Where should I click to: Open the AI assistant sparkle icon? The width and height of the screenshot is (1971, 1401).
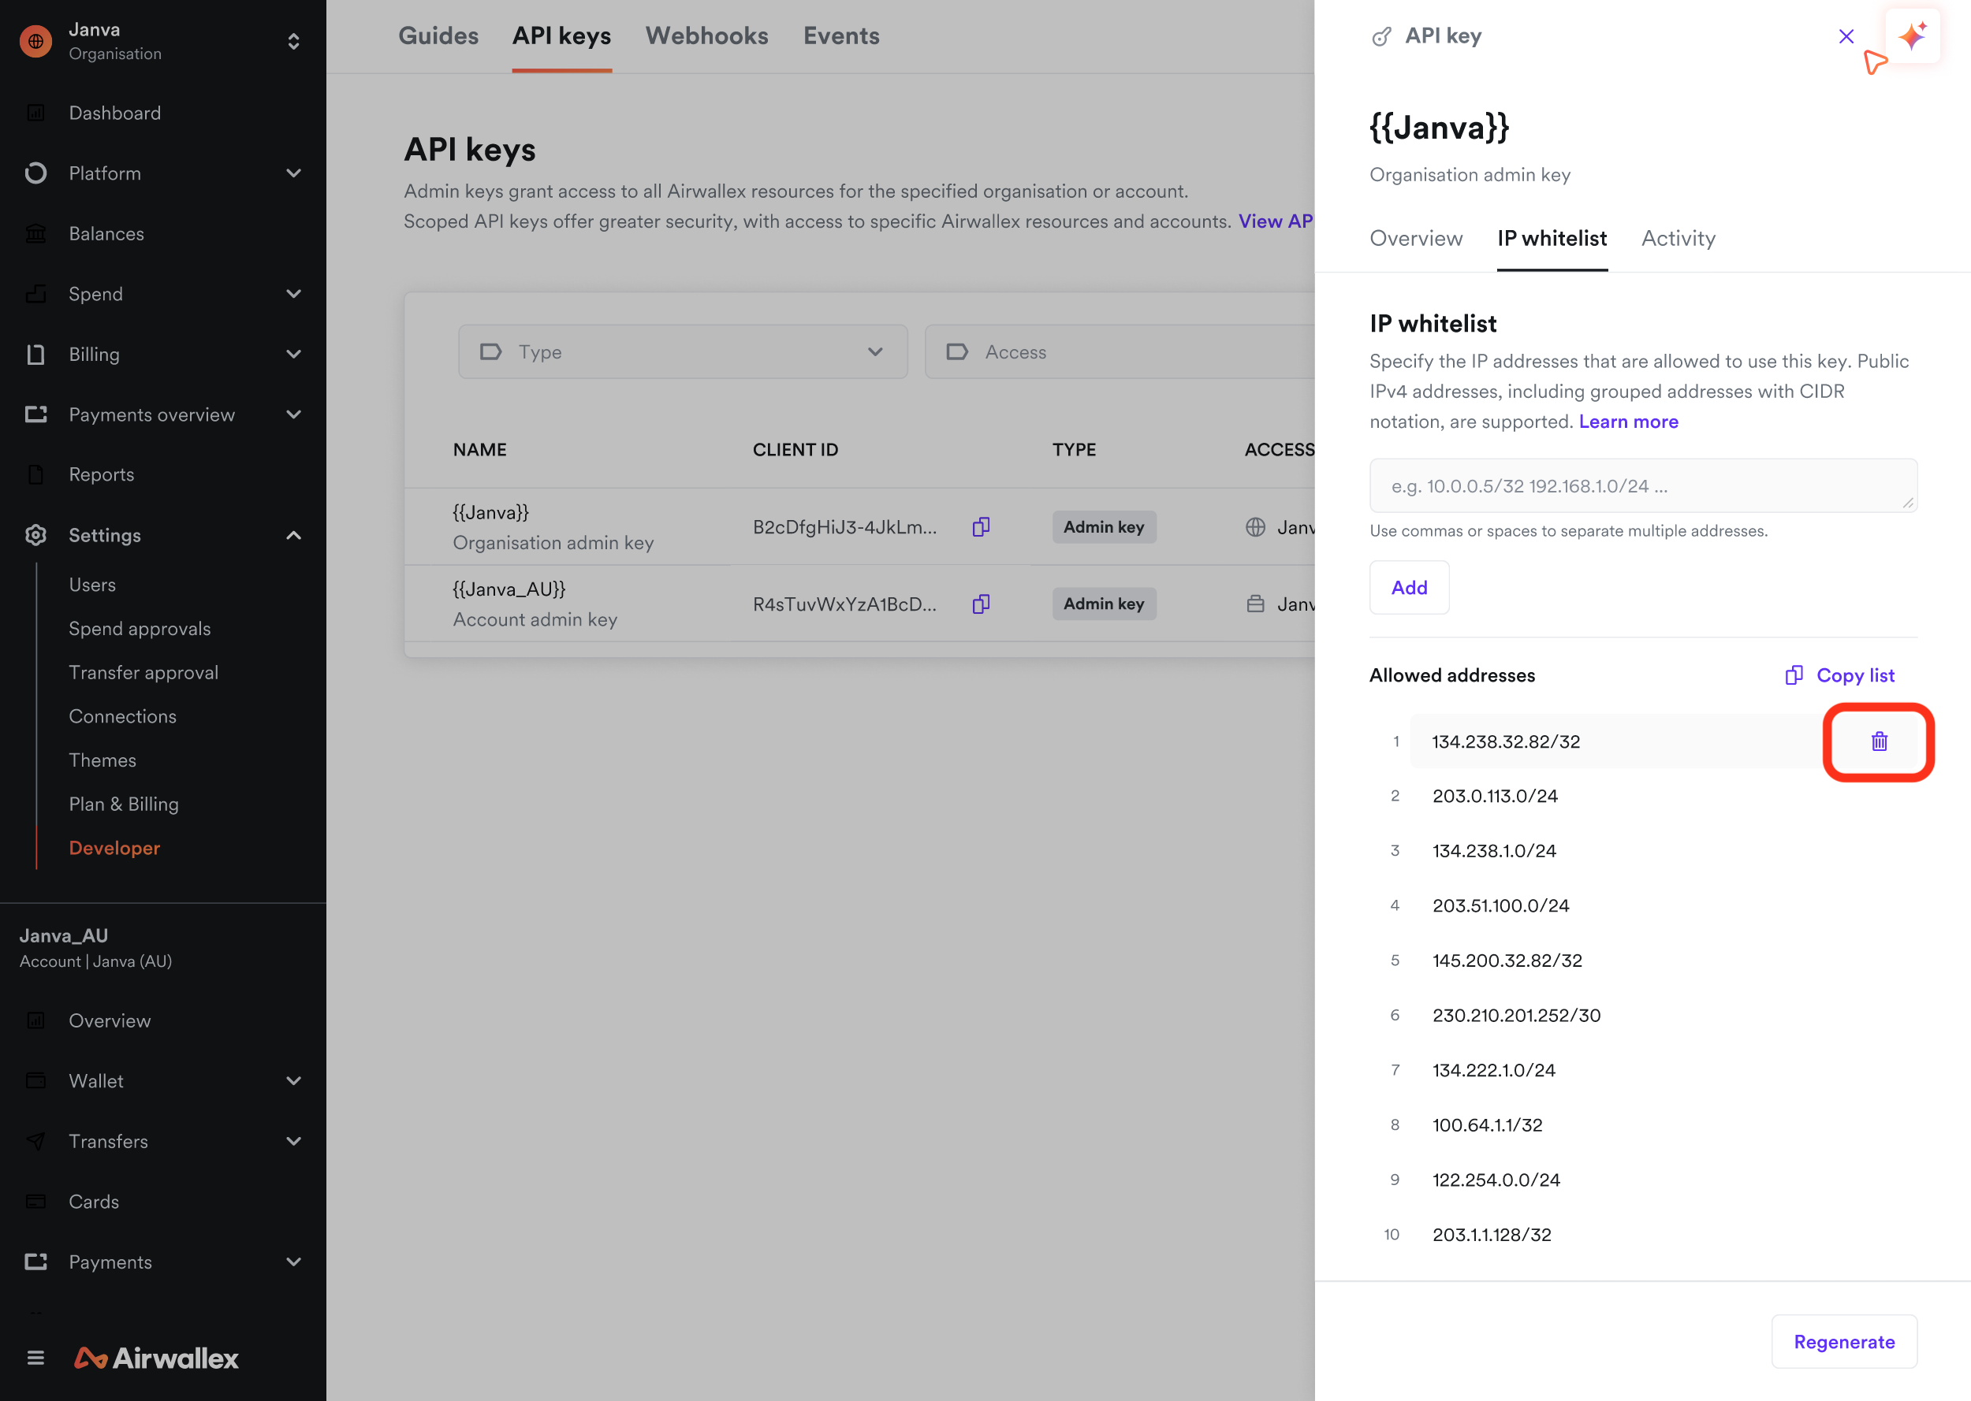[1913, 35]
